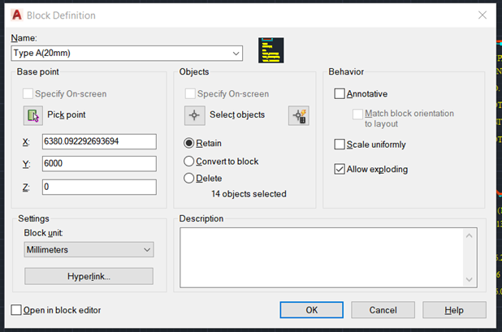Screen dimensions: 502x332
Task: Open the Block unit Millimeters dropdown
Action: [x=89, y=249]
